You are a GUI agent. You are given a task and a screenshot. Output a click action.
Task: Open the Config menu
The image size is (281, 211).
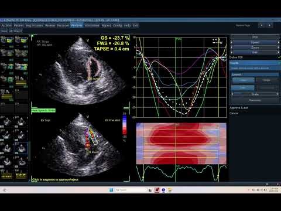(118, 26)
